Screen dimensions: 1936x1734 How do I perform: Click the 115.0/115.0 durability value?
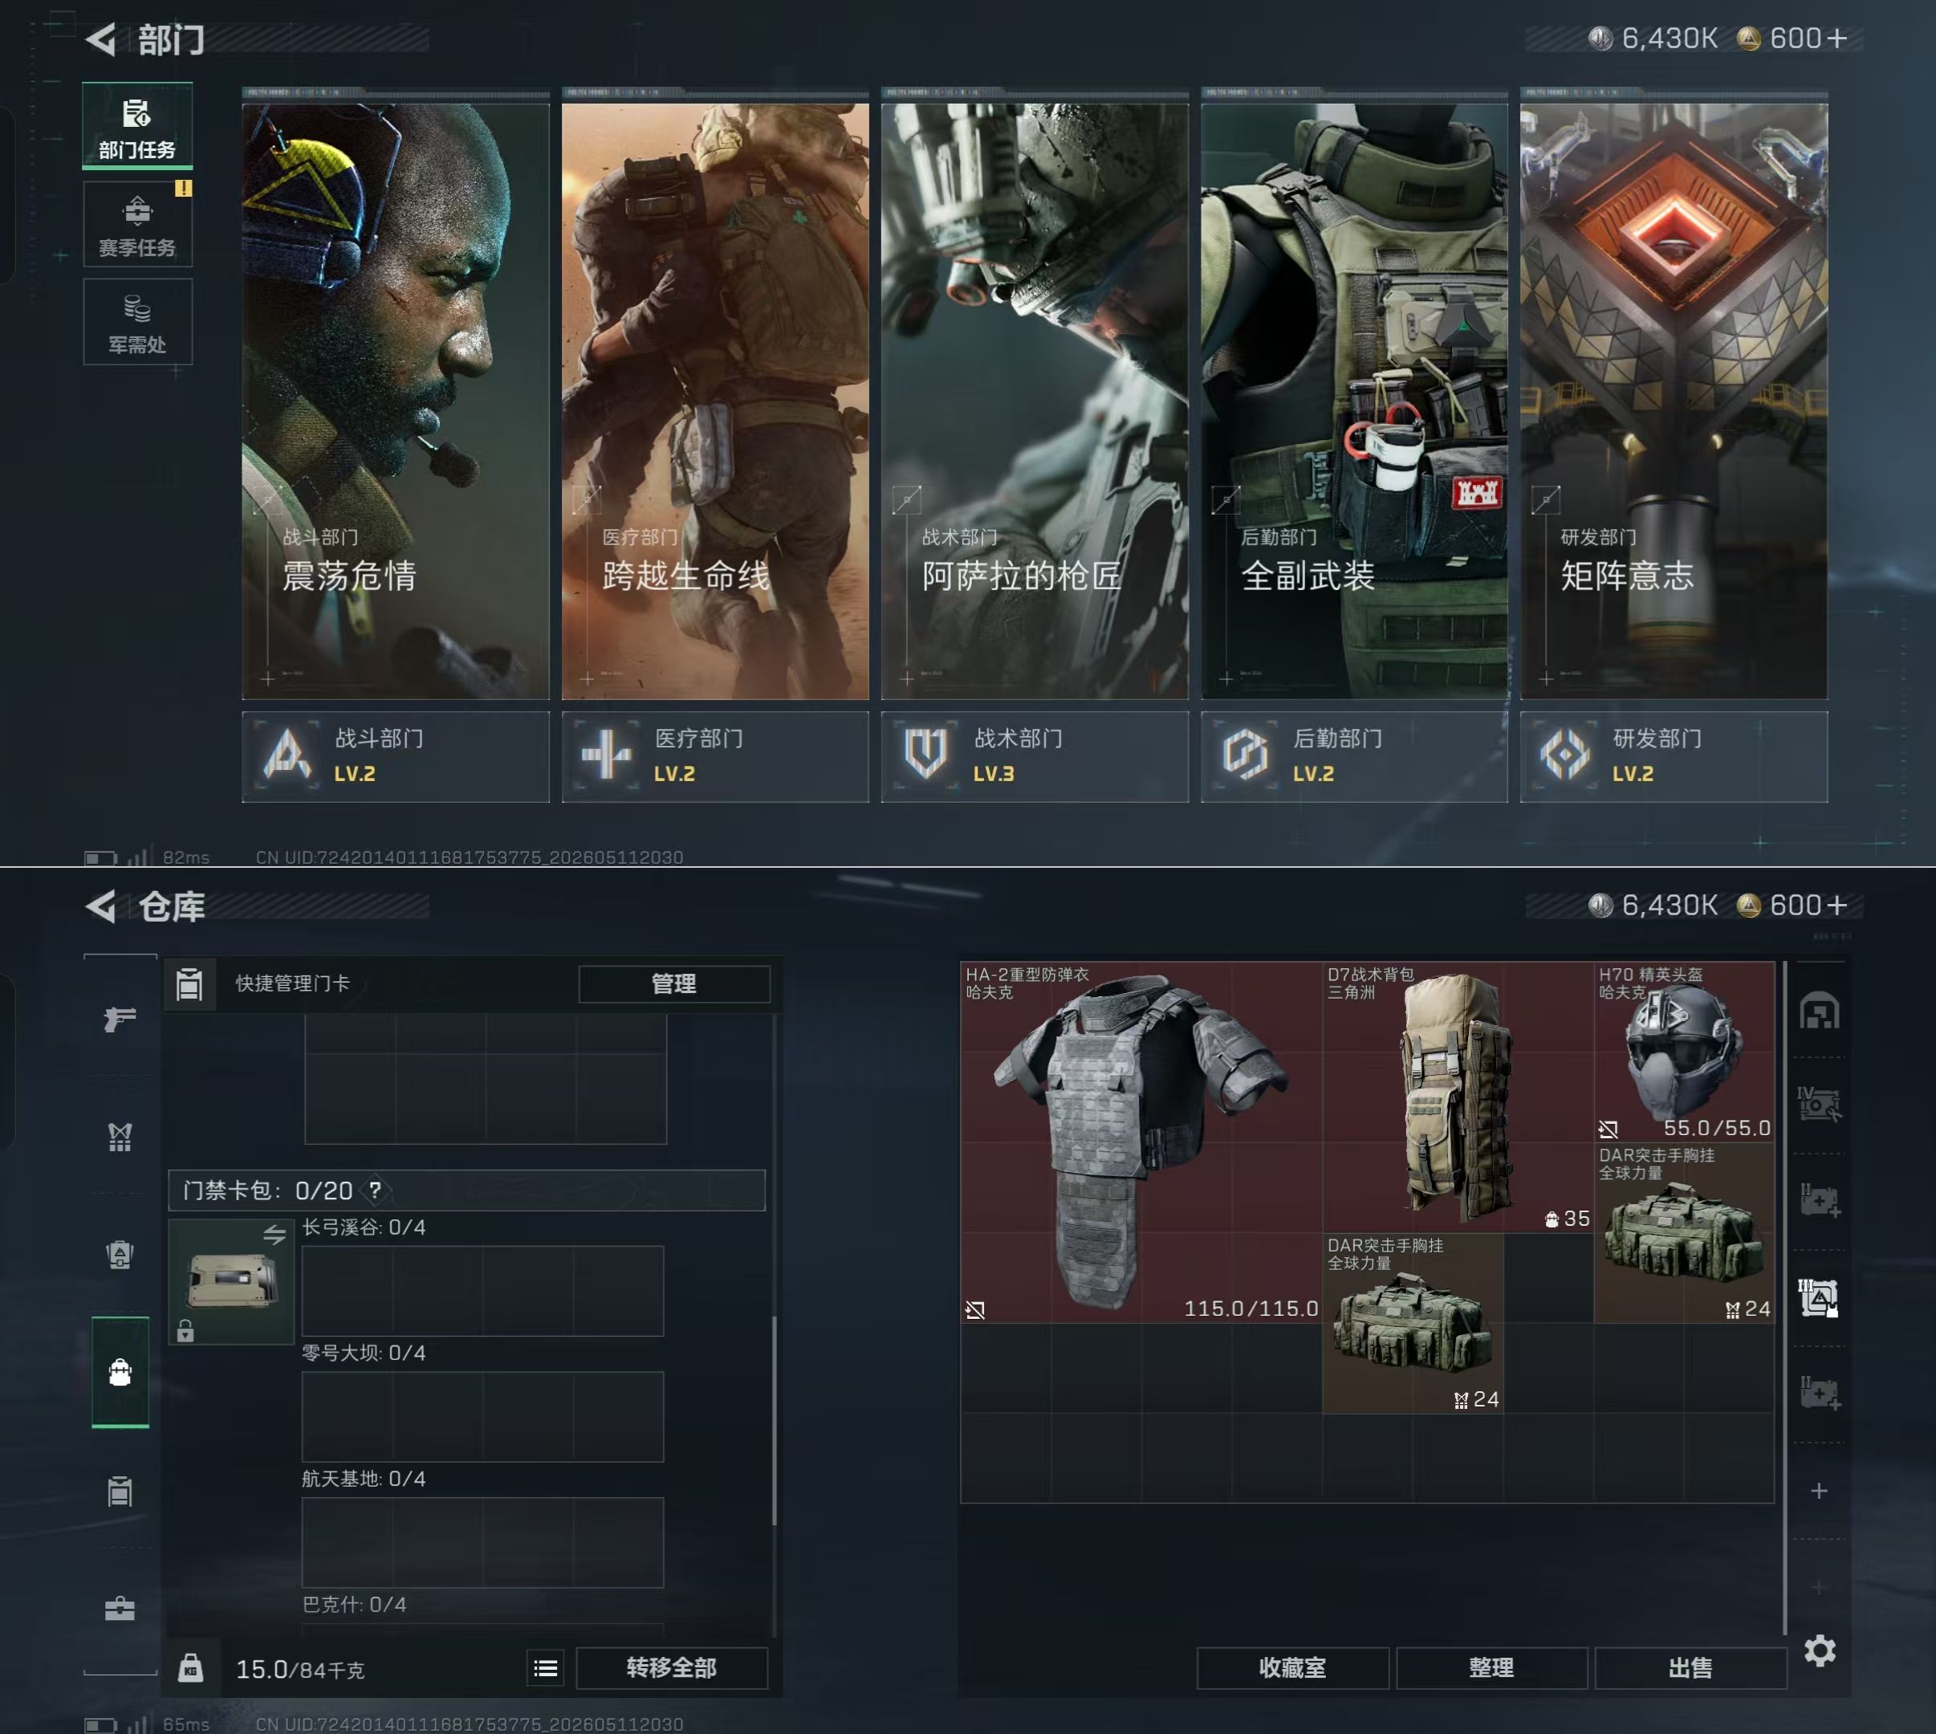[1251, 1309]
